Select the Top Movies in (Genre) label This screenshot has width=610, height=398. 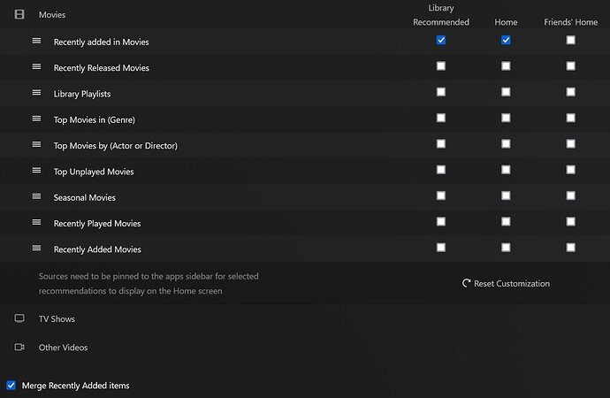click(94, 119)
